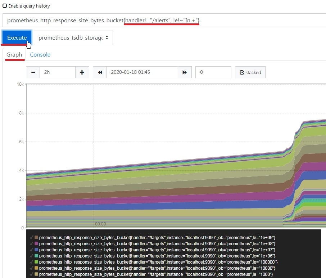The width and height of the screenshot is (326, 278).
Task: Click the green swatch of series le="100000"
Action: (x=36, y=261)
